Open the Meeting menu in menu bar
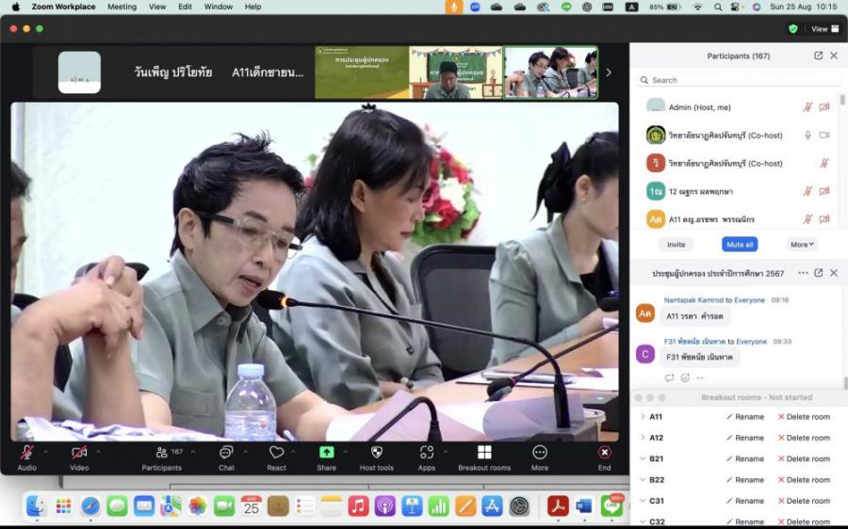This screenshot has height=529, width=848. 122,7
